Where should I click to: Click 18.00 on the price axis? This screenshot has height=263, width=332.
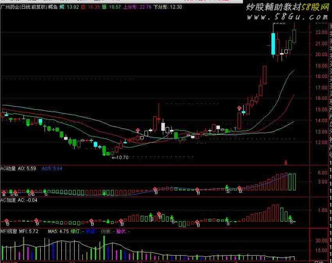coord(321,76)
